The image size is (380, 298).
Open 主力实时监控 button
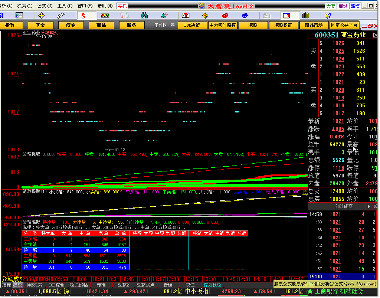pos(223,25)
